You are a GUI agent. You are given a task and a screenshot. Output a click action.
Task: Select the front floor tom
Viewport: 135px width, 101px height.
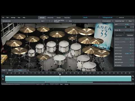tap(89, 66)
